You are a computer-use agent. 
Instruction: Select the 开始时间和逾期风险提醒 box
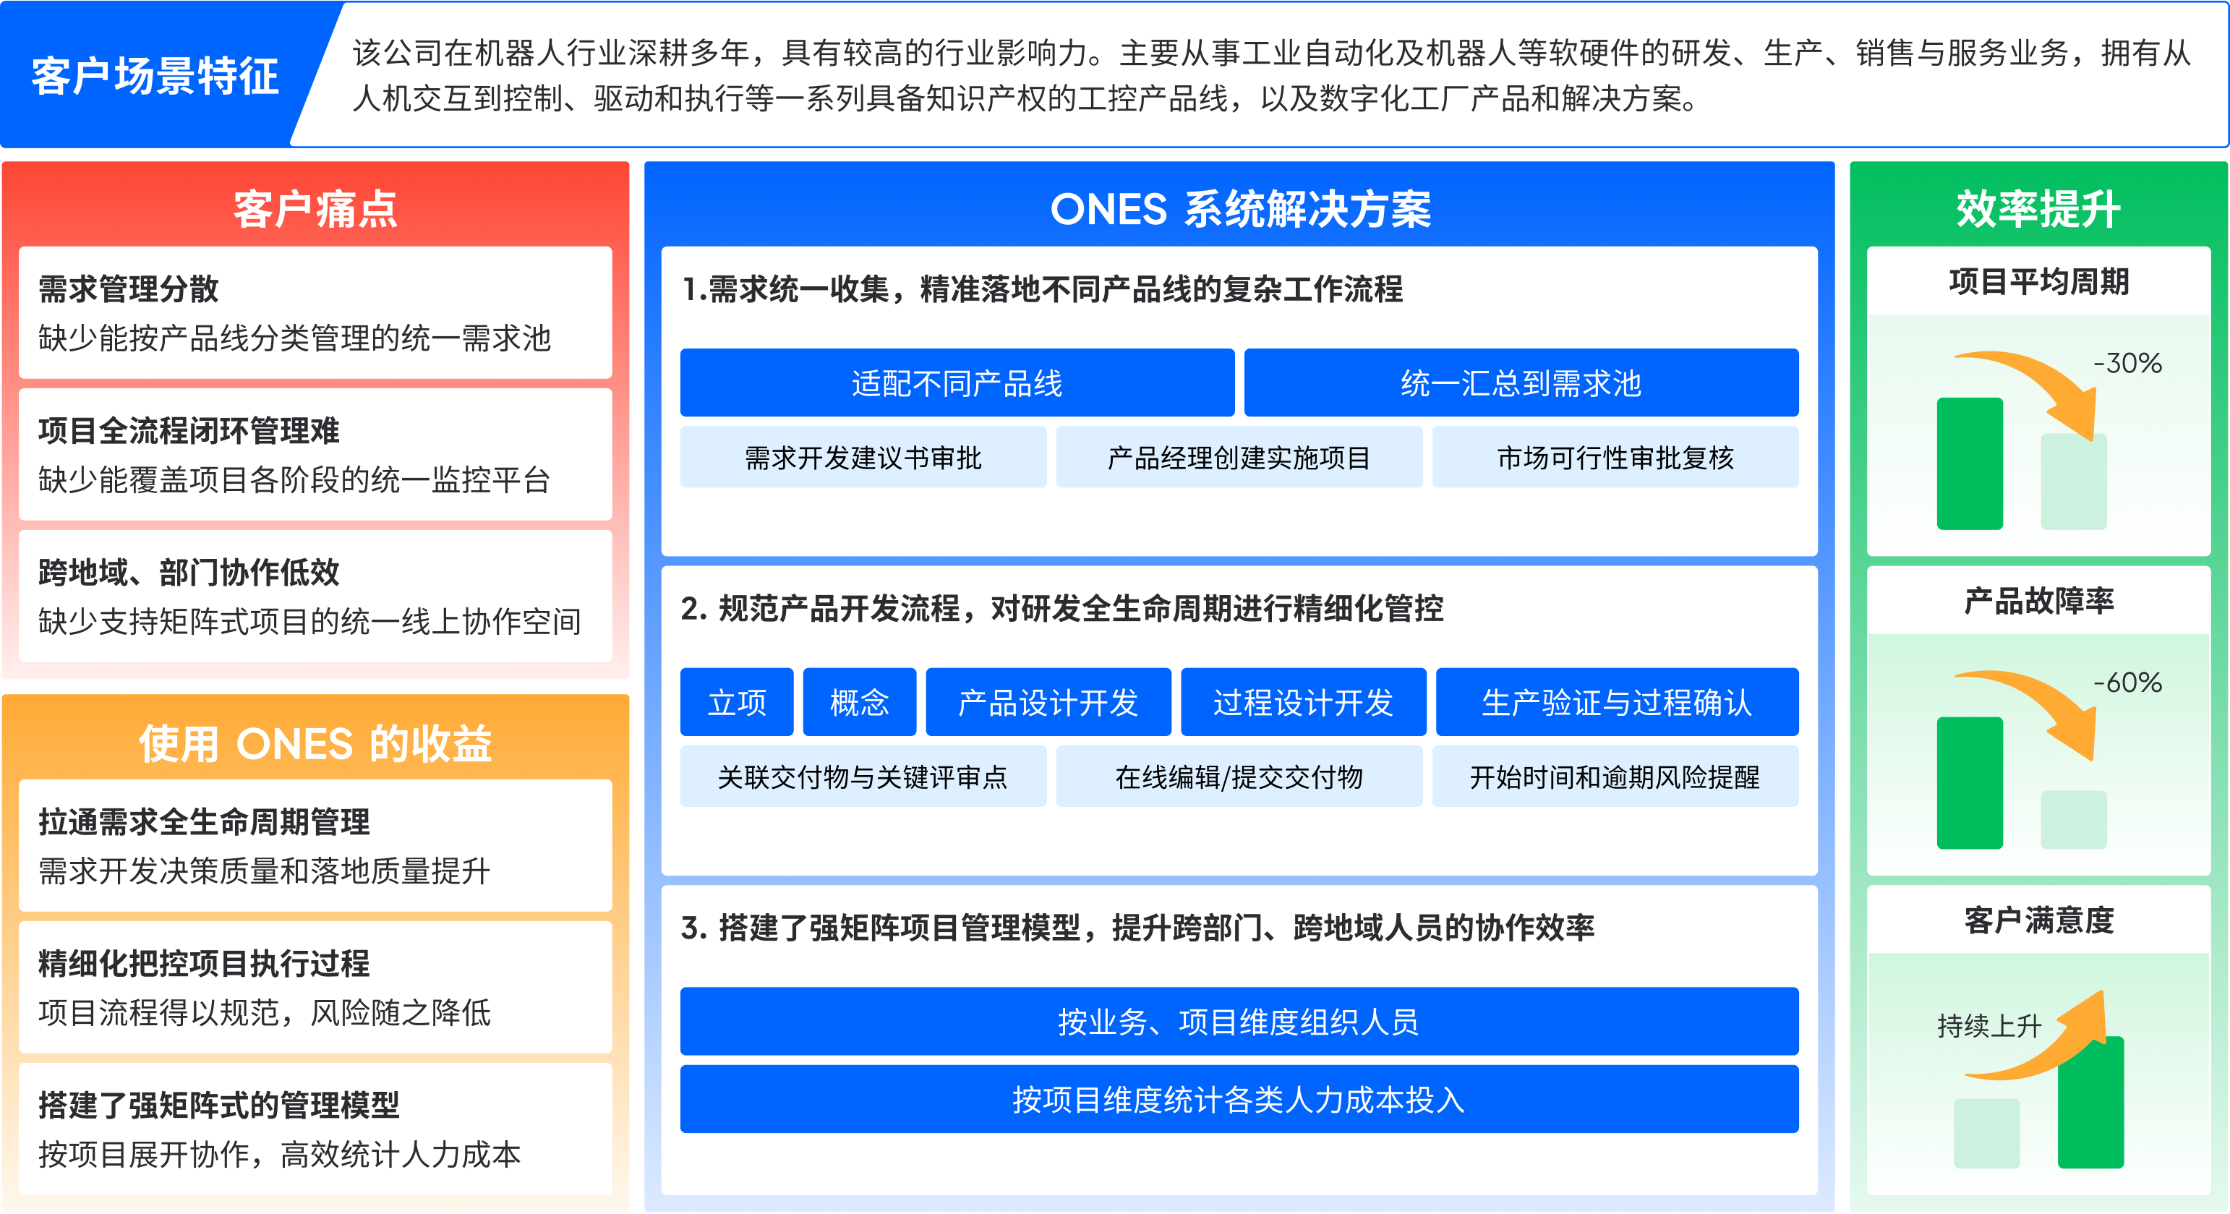coord(1615,777)
